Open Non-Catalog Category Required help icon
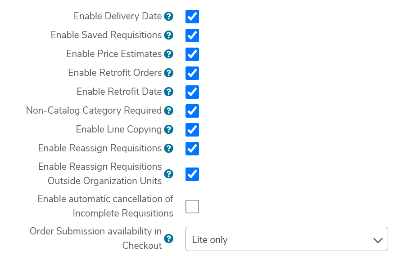Screen dimensions: 398x256 point(168,110)
